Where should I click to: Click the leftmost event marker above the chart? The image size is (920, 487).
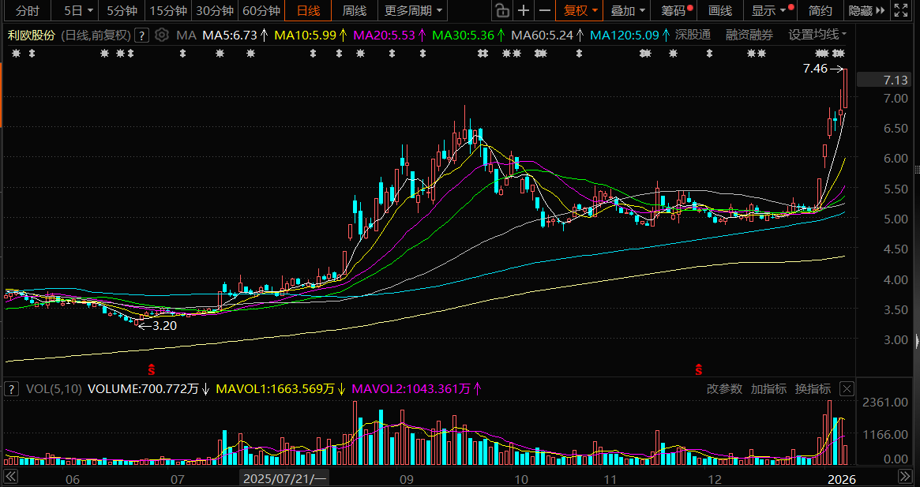coord(16,54)
